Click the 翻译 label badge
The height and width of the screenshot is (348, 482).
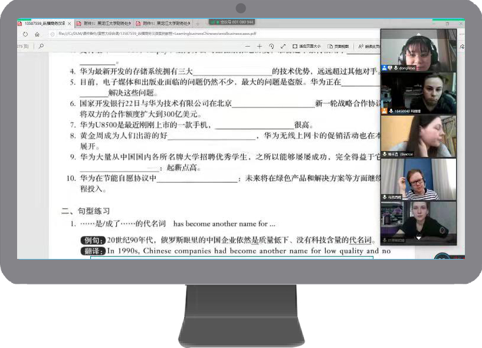click(x=93, y=251)
